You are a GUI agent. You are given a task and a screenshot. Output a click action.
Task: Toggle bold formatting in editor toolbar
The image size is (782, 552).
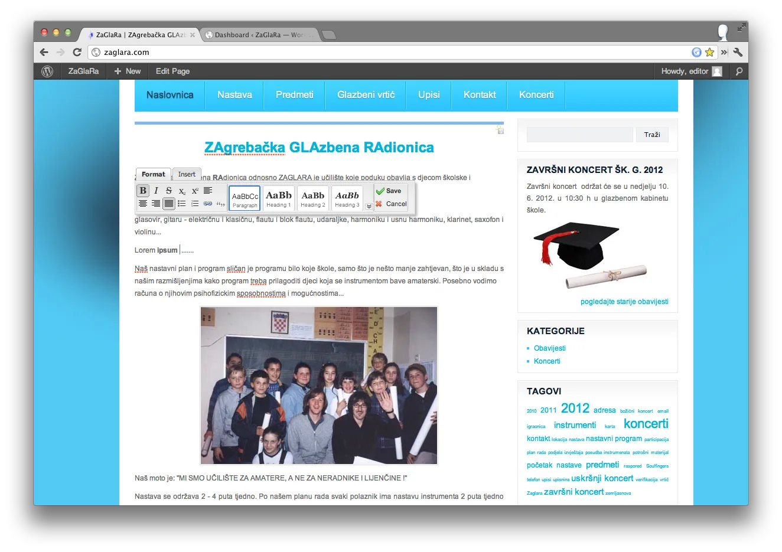(143, 191)
